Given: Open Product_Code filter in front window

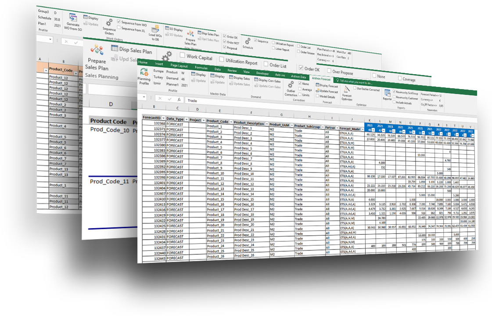Looking at the screenshot, I should (231, 122).
